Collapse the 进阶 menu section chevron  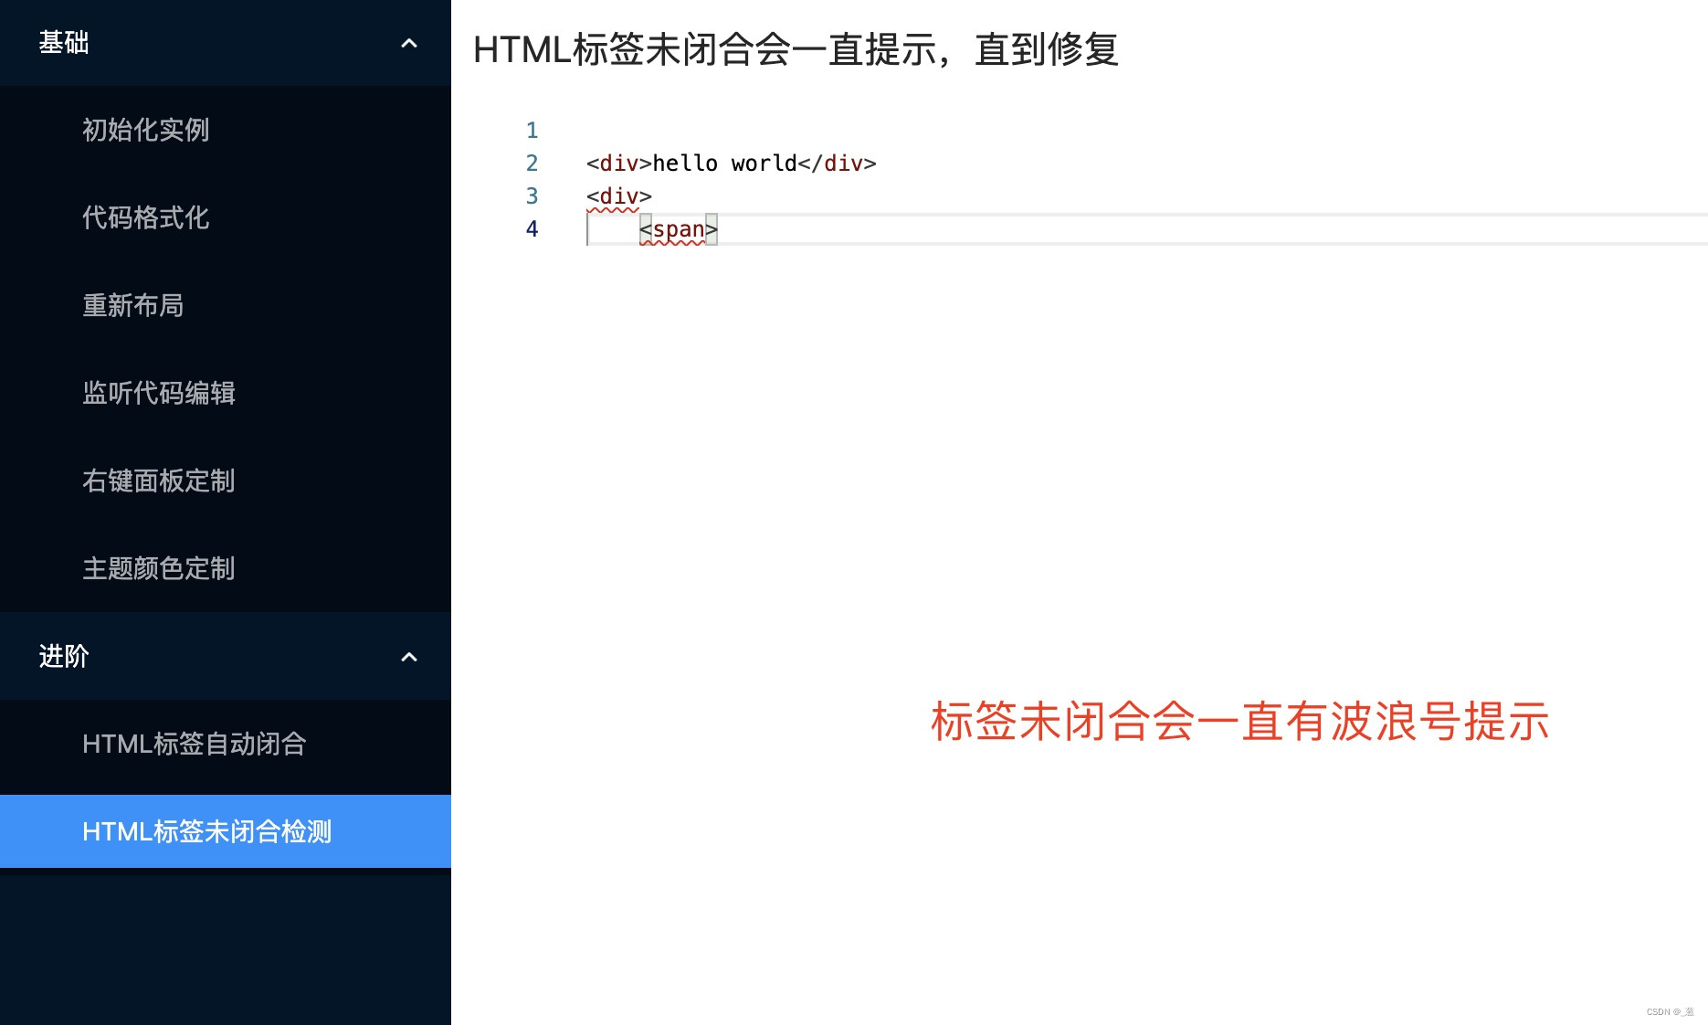pyautogui.click(x=409, y=657)
